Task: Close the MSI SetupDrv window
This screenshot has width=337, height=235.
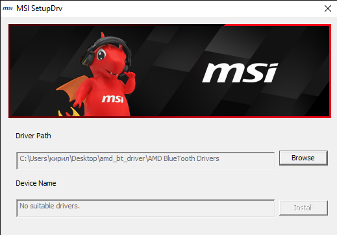Action: 328,8
